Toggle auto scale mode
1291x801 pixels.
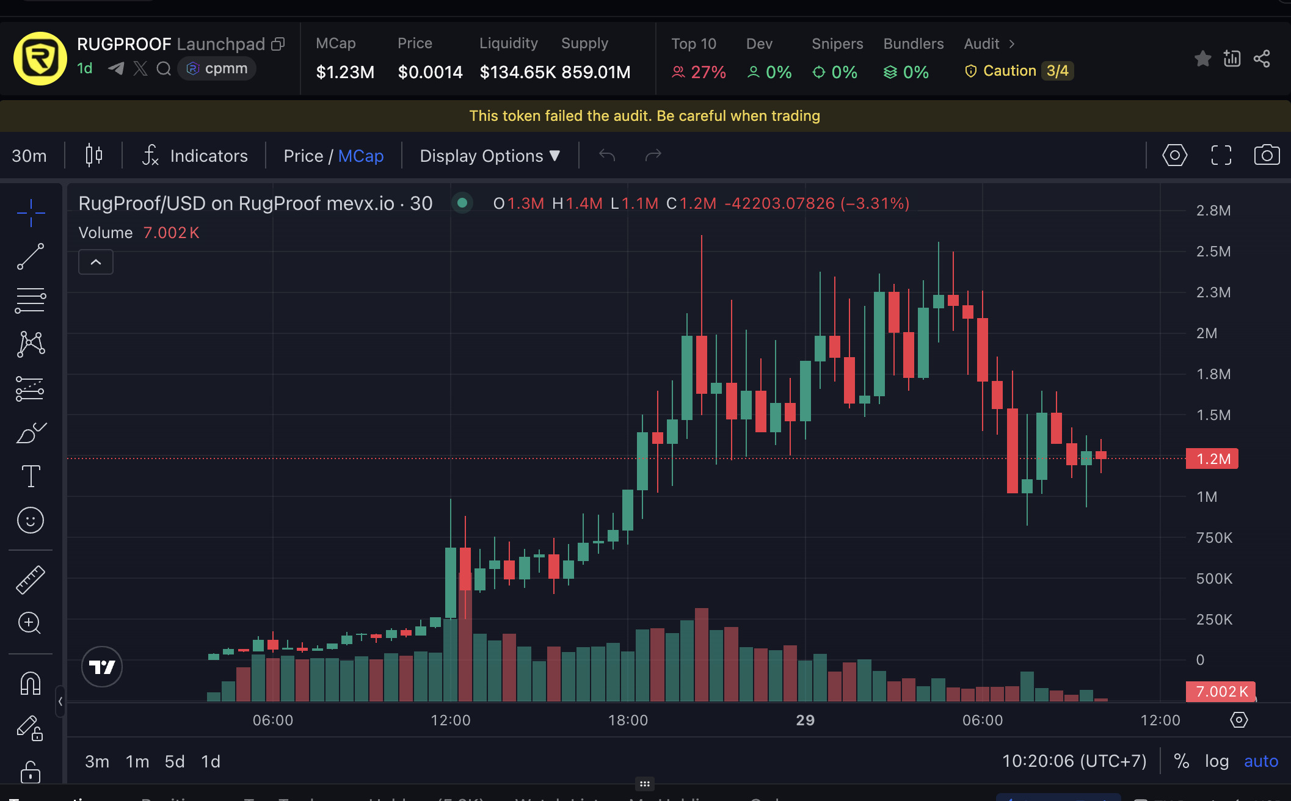point(1261,761)
